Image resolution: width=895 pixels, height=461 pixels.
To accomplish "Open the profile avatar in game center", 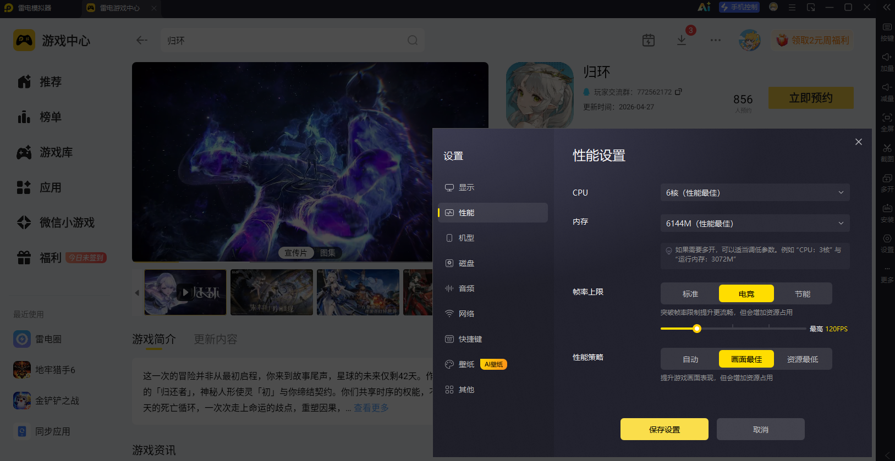I will click(750, 40).
